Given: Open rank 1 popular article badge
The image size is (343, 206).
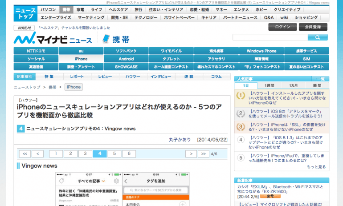Looking at the screenshot, I should coord(241,96).
